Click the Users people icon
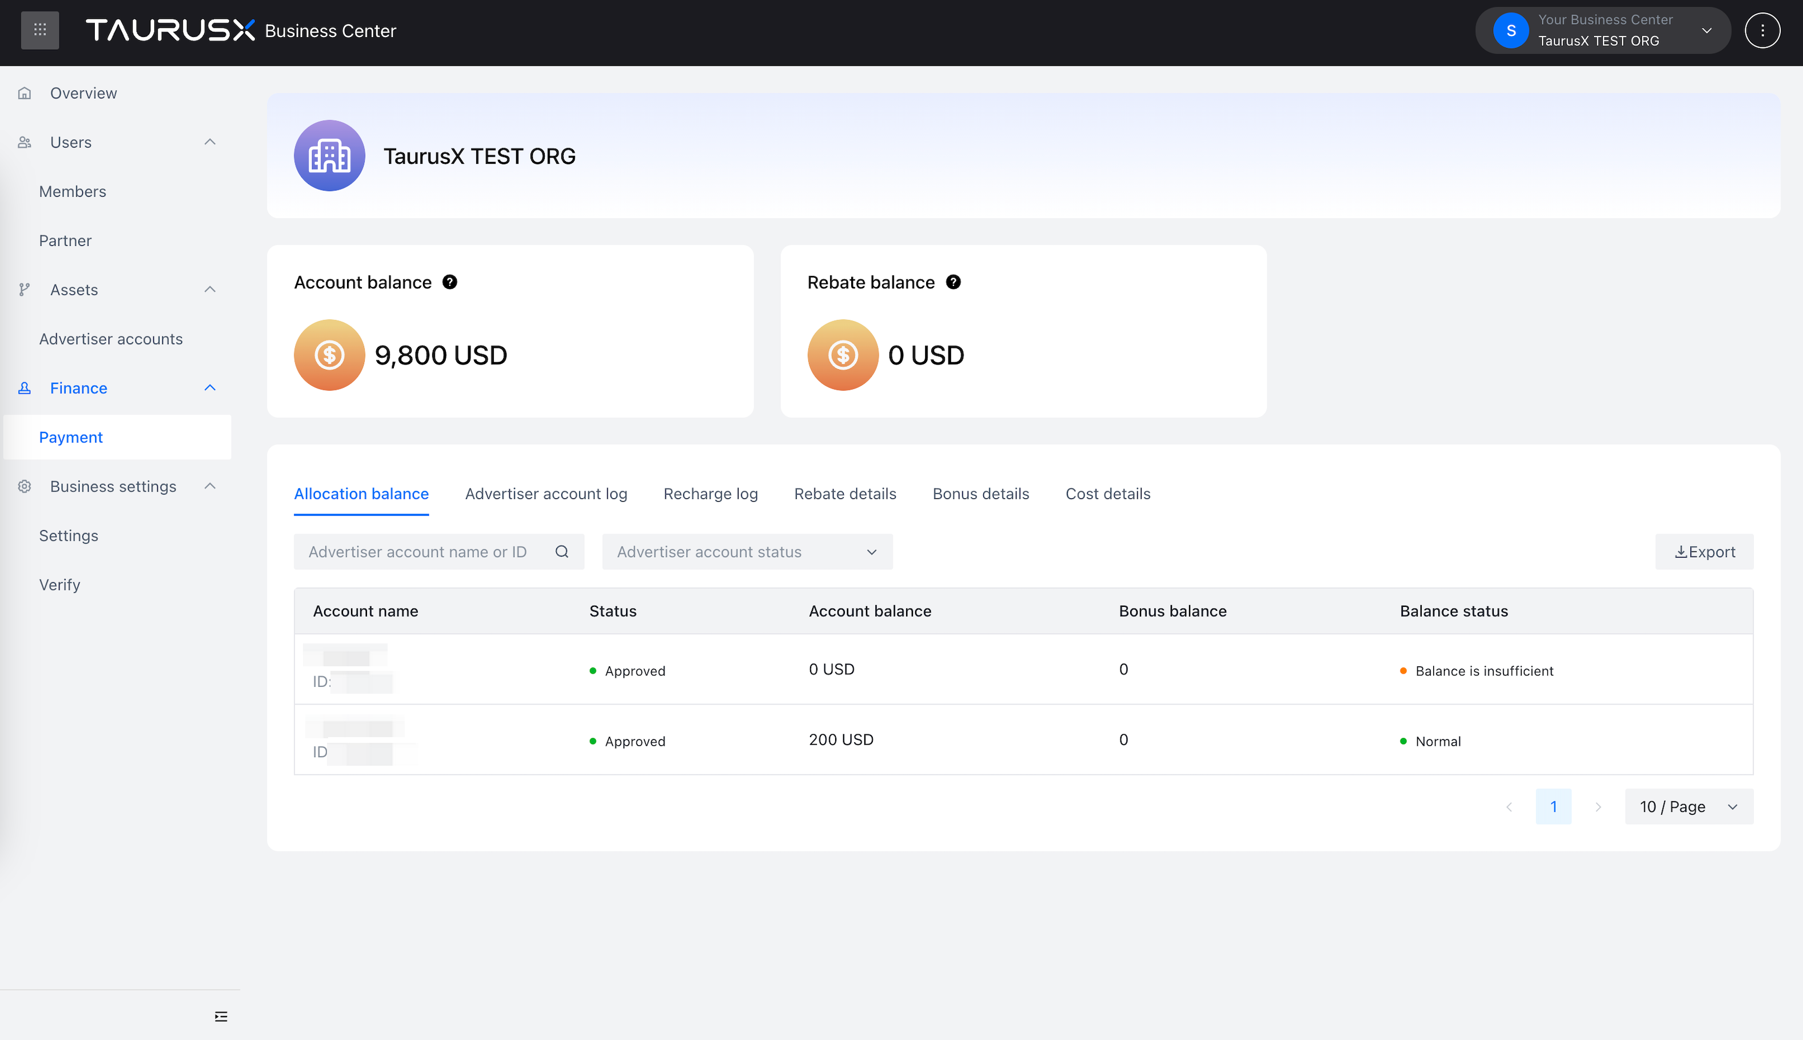Screen dimensions: 1803x1040 pos(25,143)
